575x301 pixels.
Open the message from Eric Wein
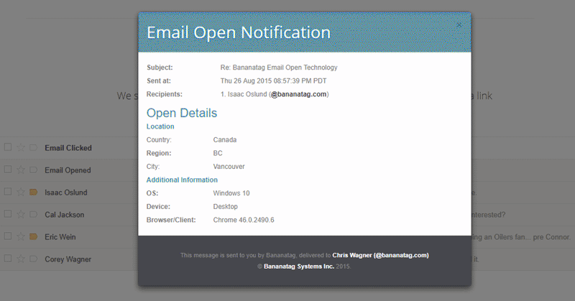(60, 237)
